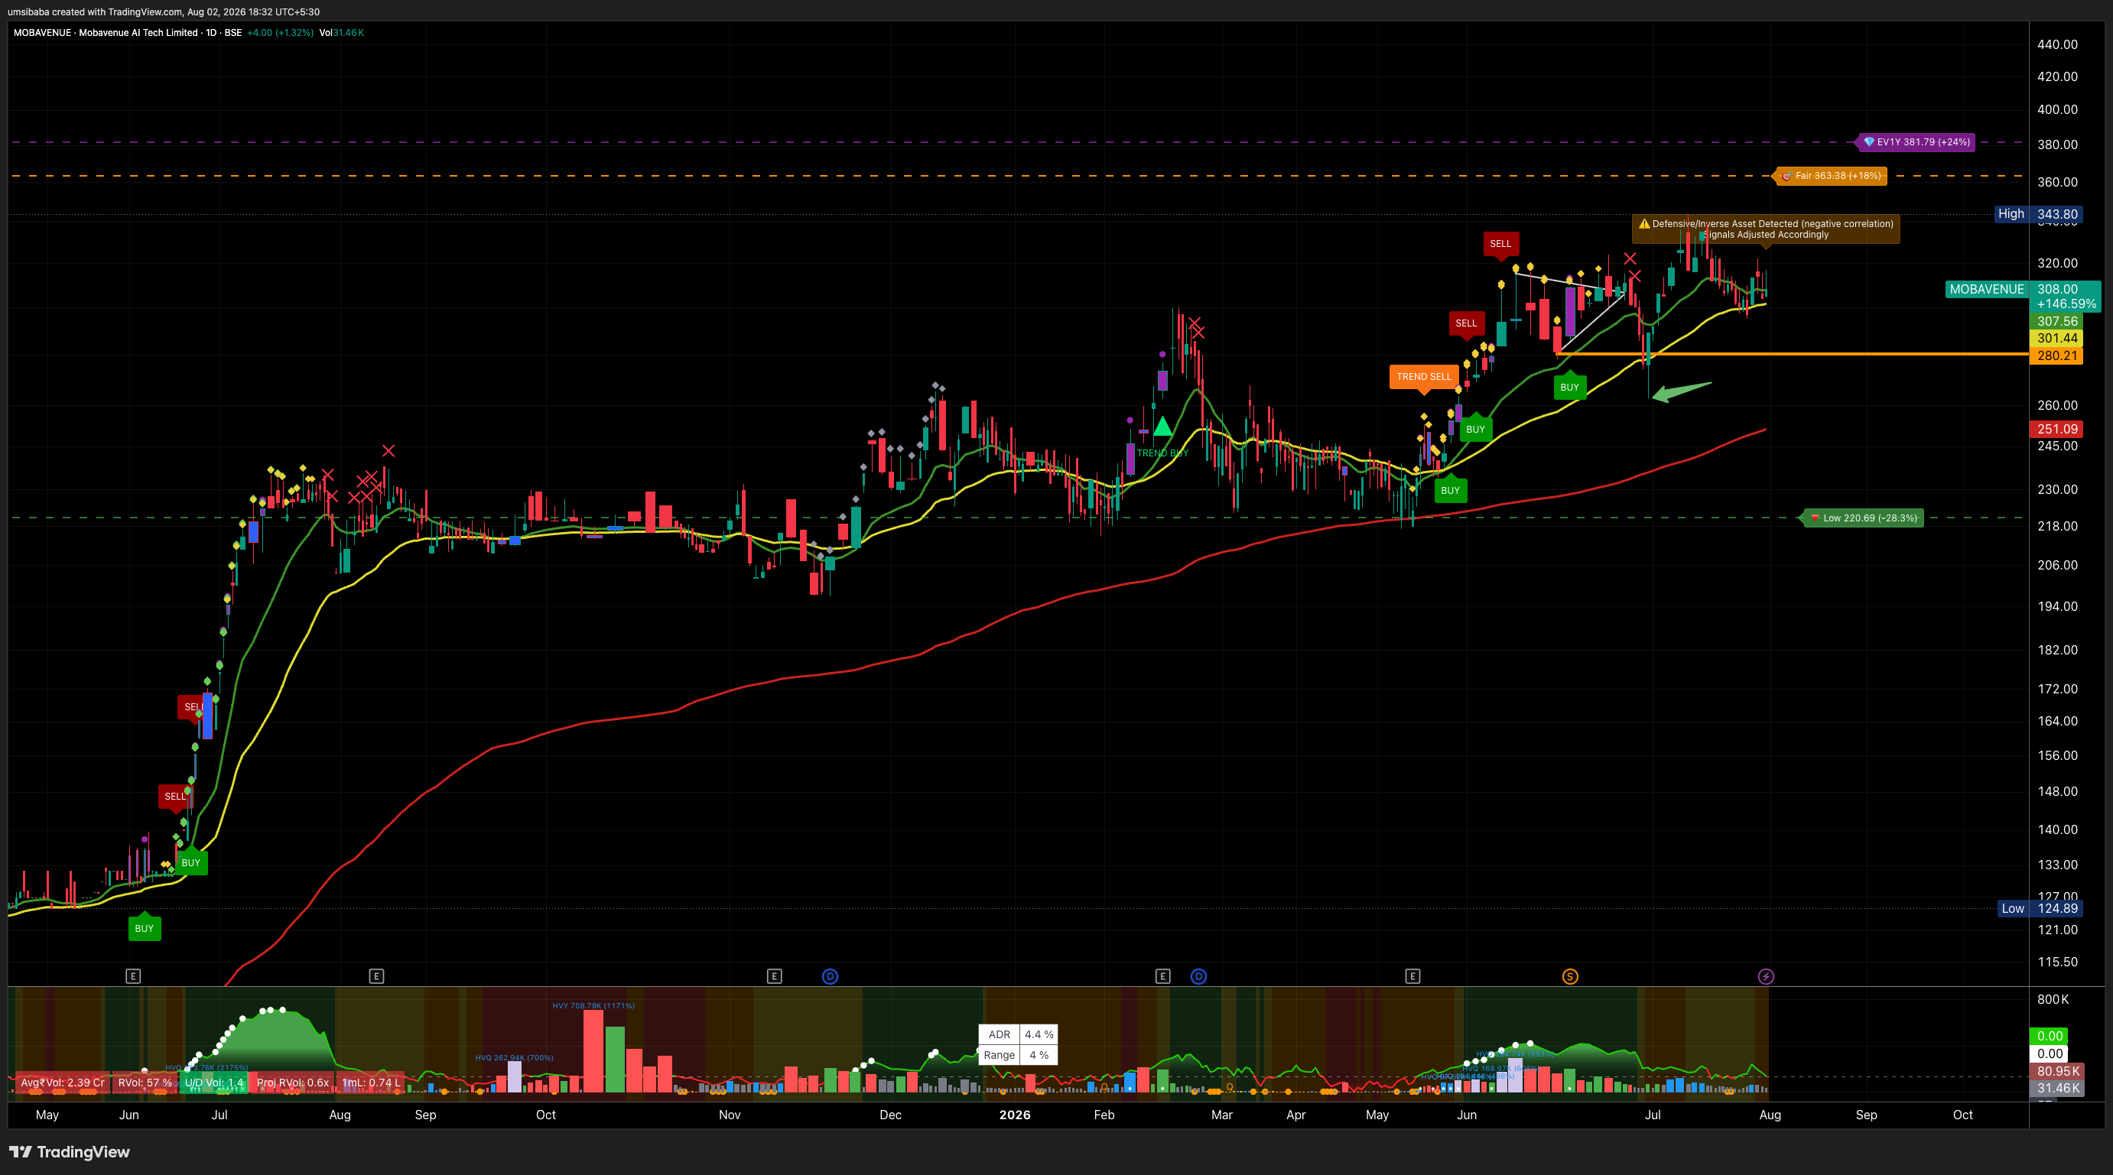Click the BUY label beneath the 124.89 low line
This screenshot has height=1175, width=2113.
point(145,928)
